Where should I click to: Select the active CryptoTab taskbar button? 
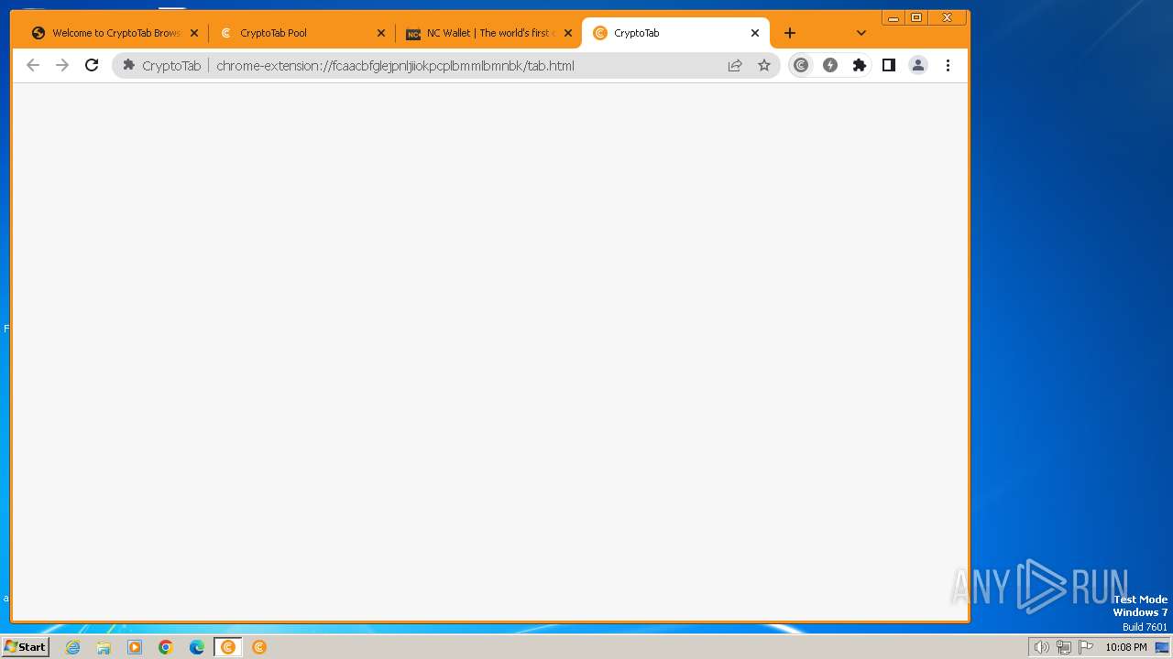point(228,647)
